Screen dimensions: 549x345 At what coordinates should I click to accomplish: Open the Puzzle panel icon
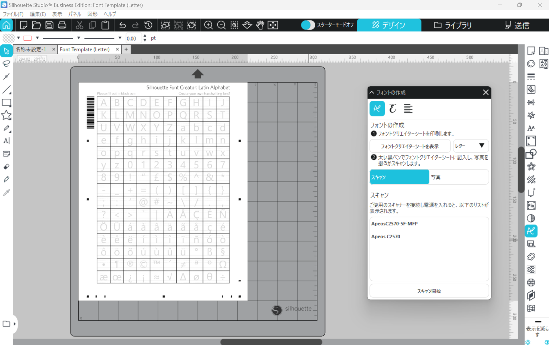(531, 257)
